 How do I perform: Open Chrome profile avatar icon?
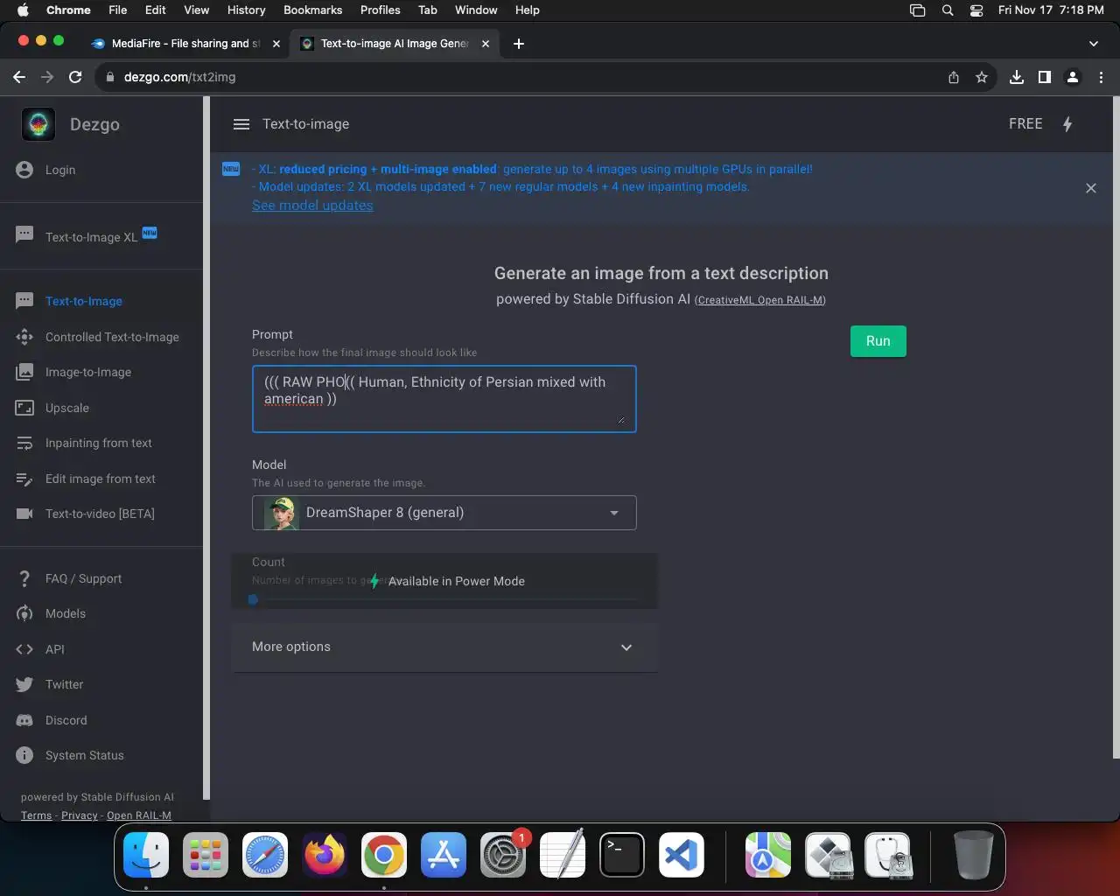pyautogui.click(x=1073, y=77)
